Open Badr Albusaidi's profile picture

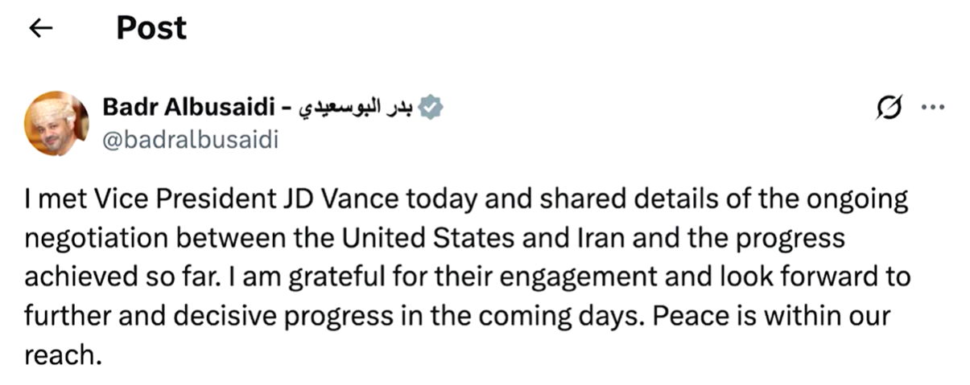click(56, 123)
